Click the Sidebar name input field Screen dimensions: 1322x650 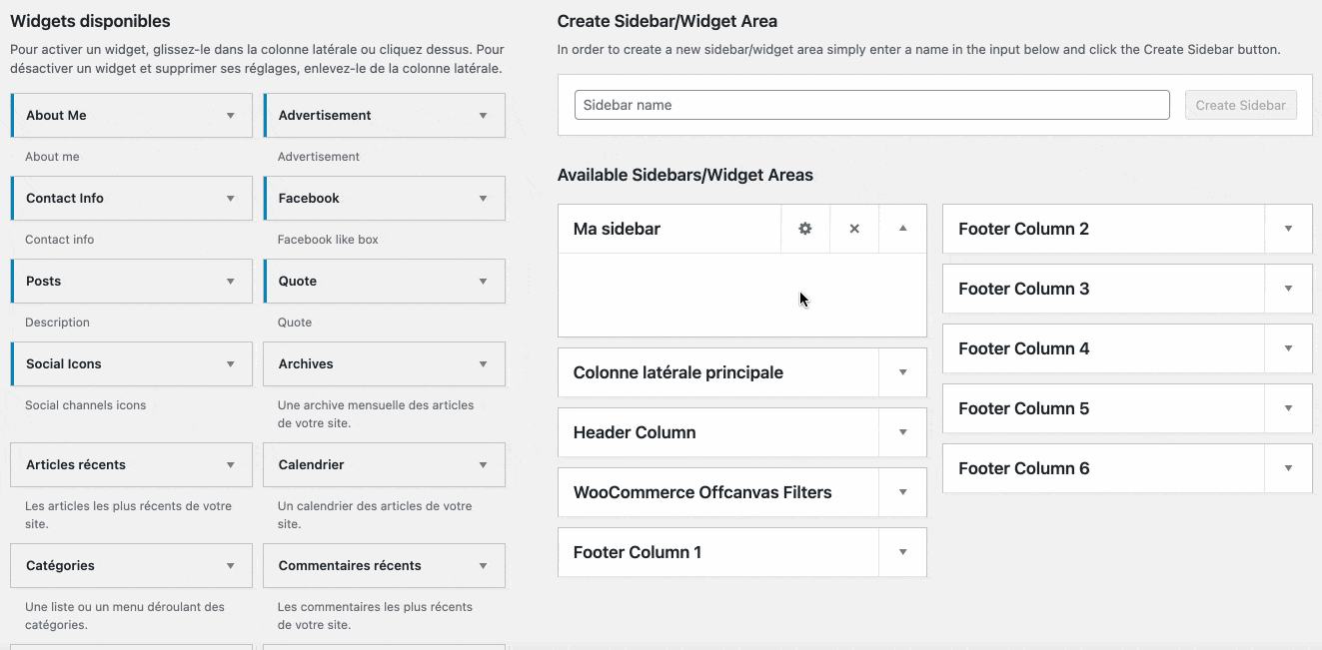point(870,105)
